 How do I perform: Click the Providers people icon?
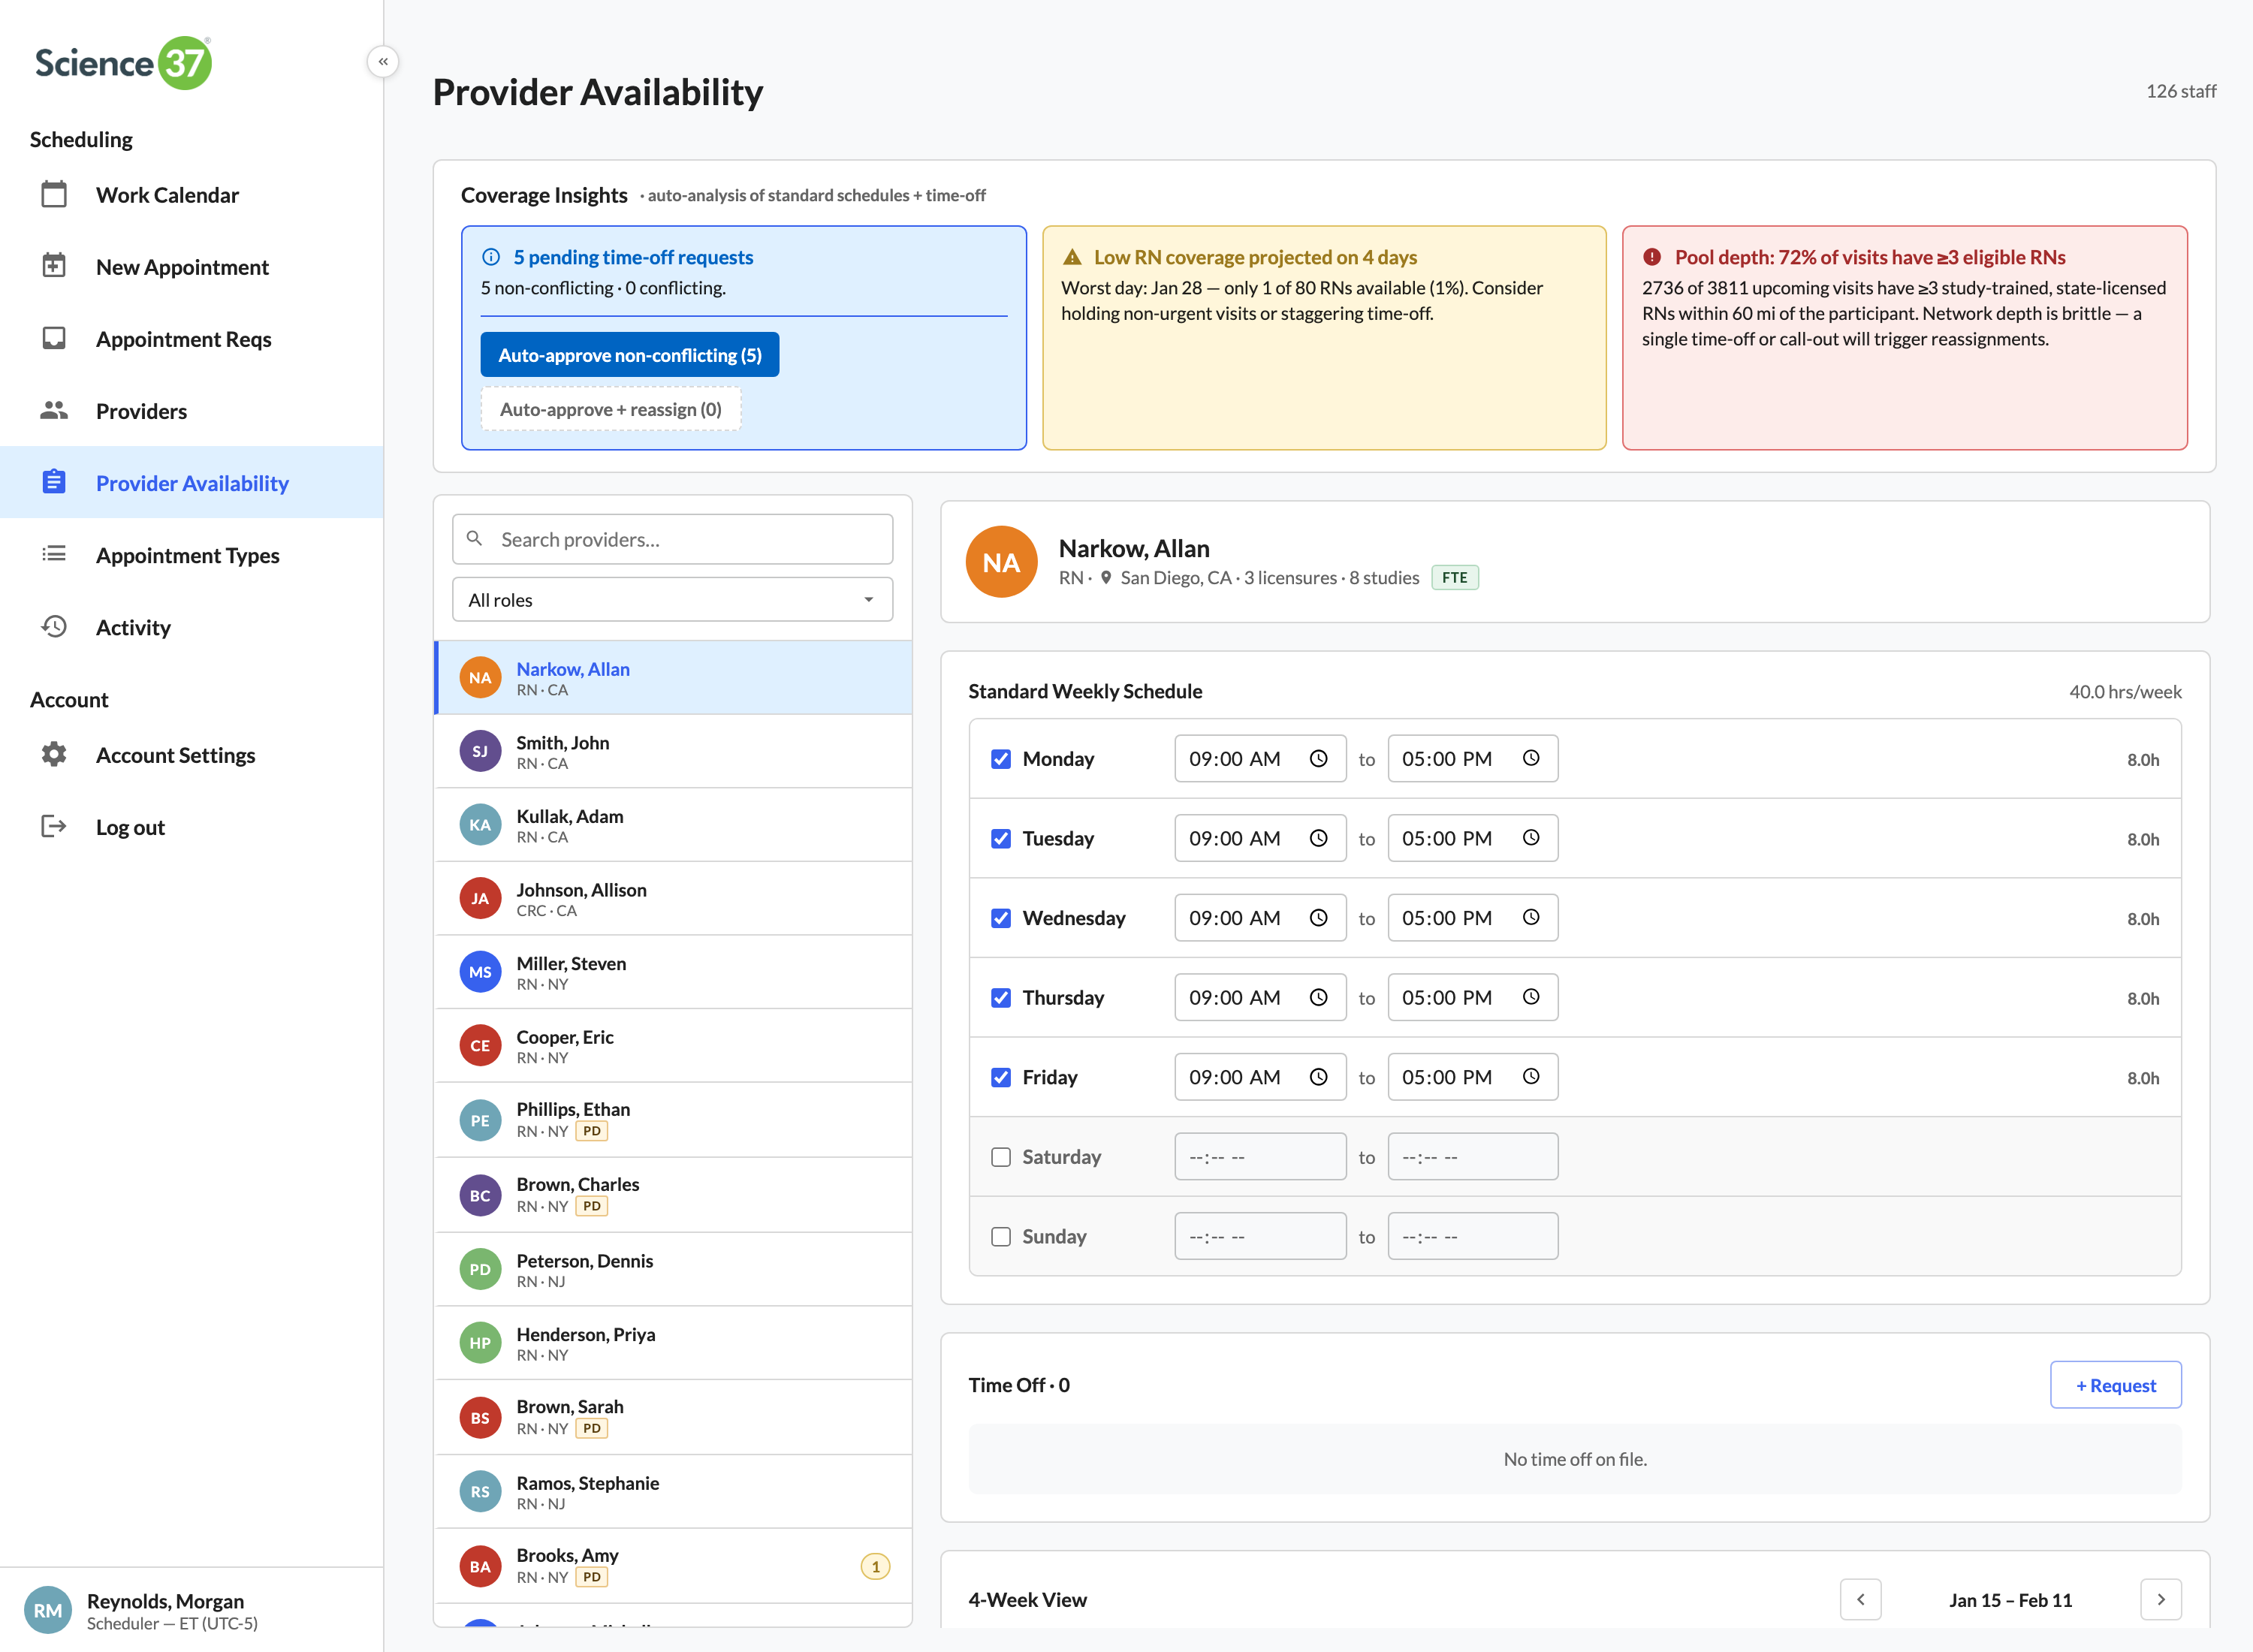[x=54, y=410]
